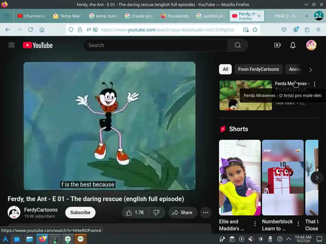This screenshot has width=326, height=244.
Task: Dislike the video with thumbs down
Action: [x=157, y=213]
